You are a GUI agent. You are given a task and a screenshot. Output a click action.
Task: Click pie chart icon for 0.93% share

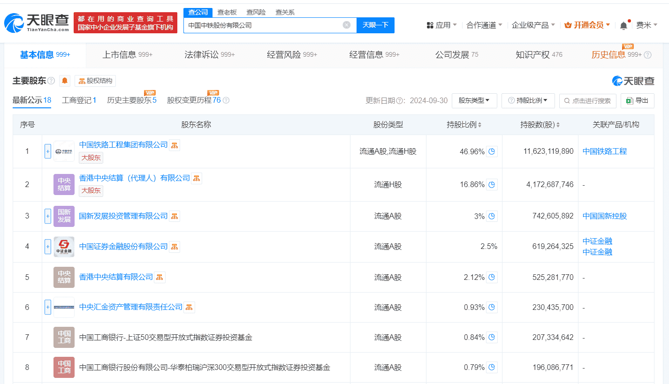[492, 308]
